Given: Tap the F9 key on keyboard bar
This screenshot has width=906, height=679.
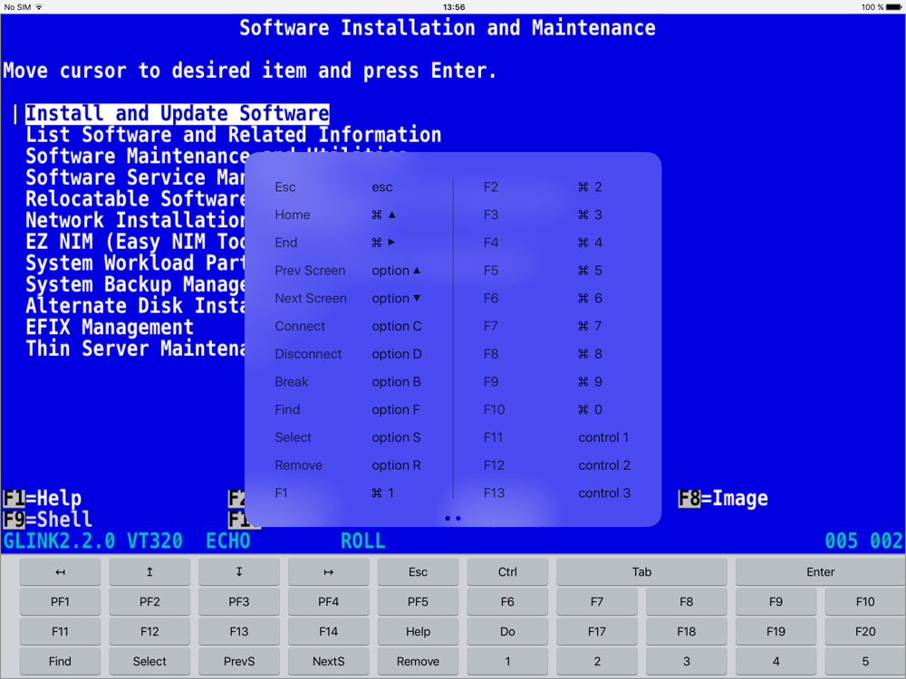Looking at the screenshot, I should (776, 602).
